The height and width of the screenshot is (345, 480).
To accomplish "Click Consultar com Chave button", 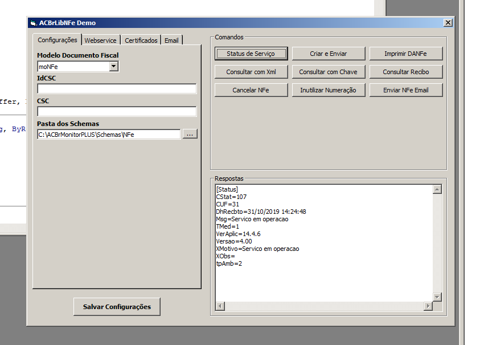I will pyautogui.click(x=329, y=72).
